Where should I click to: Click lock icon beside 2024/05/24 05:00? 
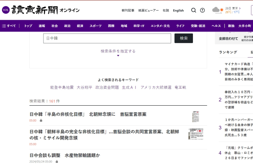click(x=57, y=161)
